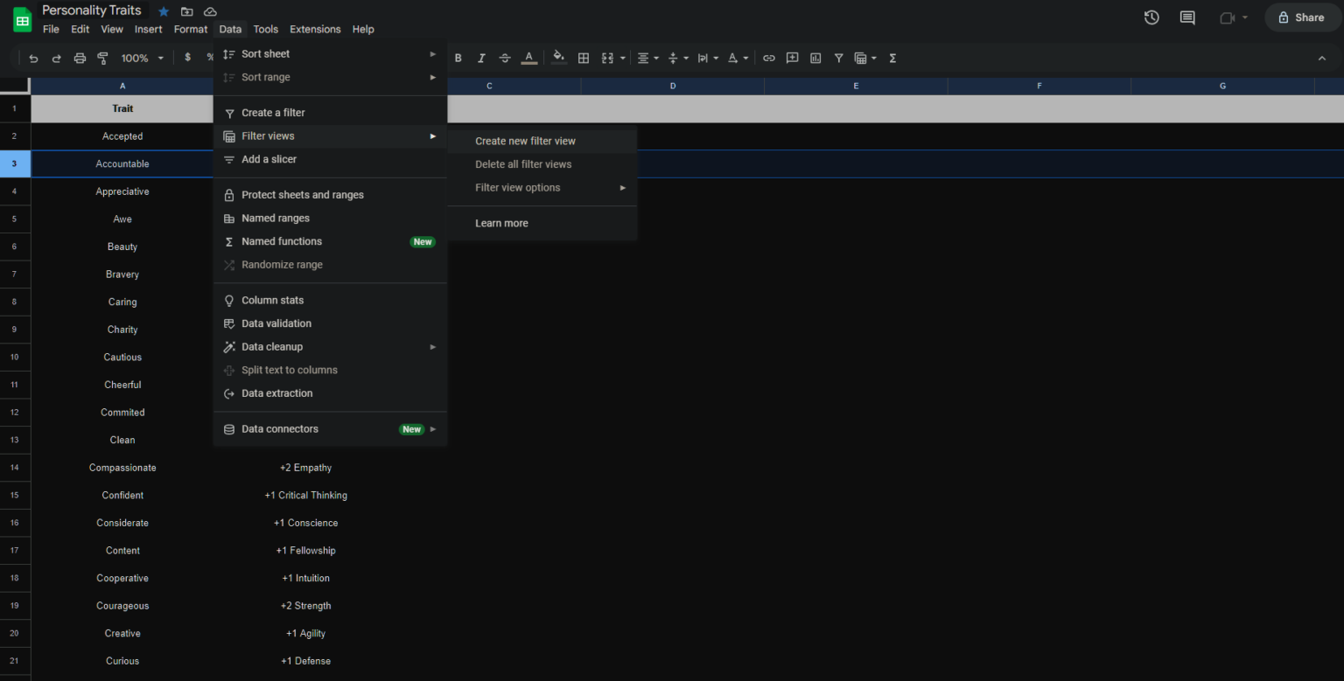Image resolution: width=1344 pixels, height=681 pixels.
Task: Open the text rotation dropdown
Action: click(738, 59)
